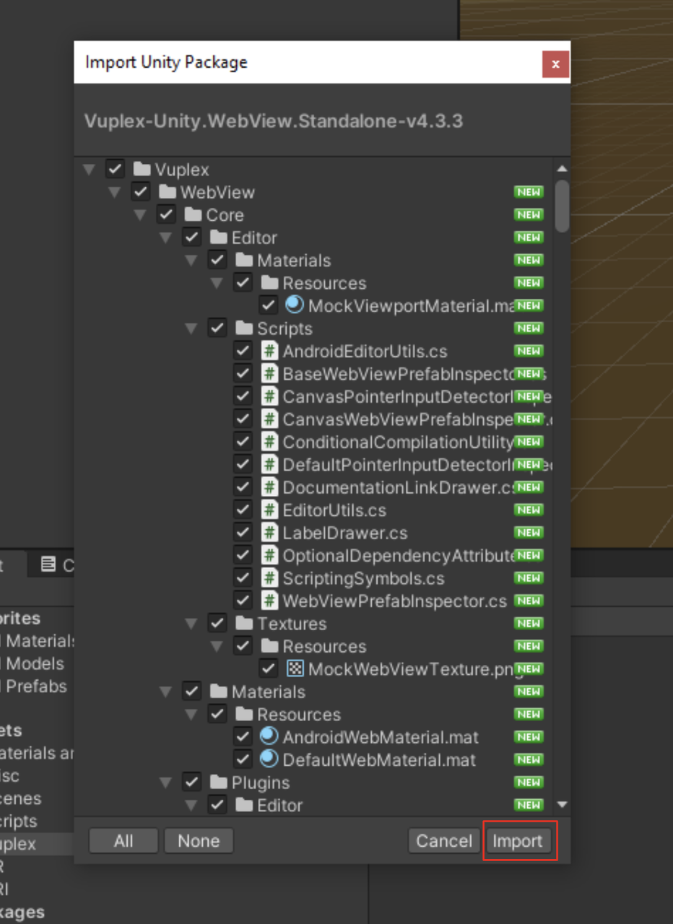
Task: Collapse the WebView folder arrow
Action: pyautogui.click(x=115, y=193)
